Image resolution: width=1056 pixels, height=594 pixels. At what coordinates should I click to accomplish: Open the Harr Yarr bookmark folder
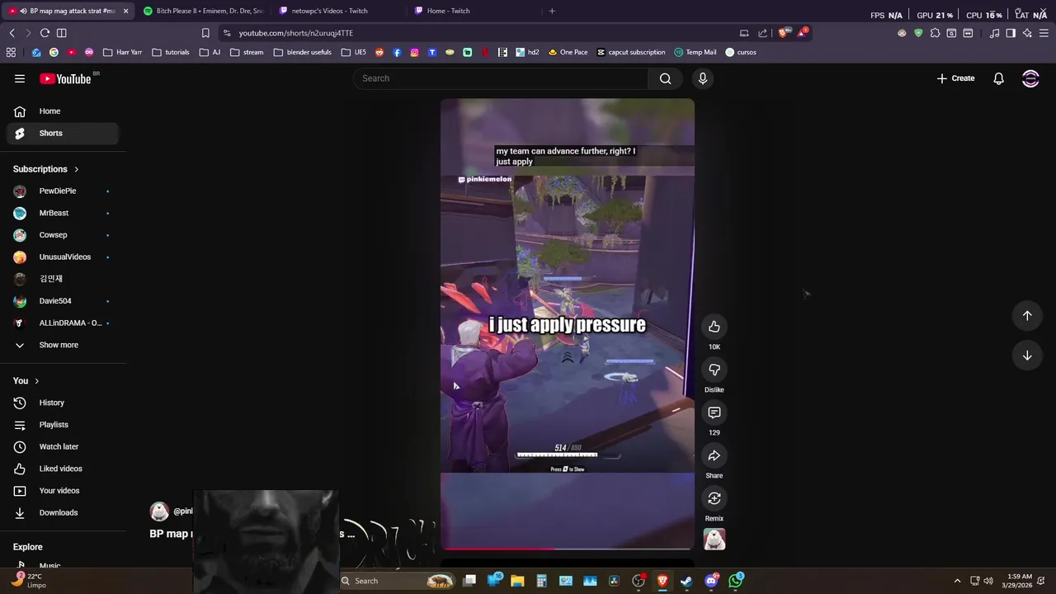122,52
